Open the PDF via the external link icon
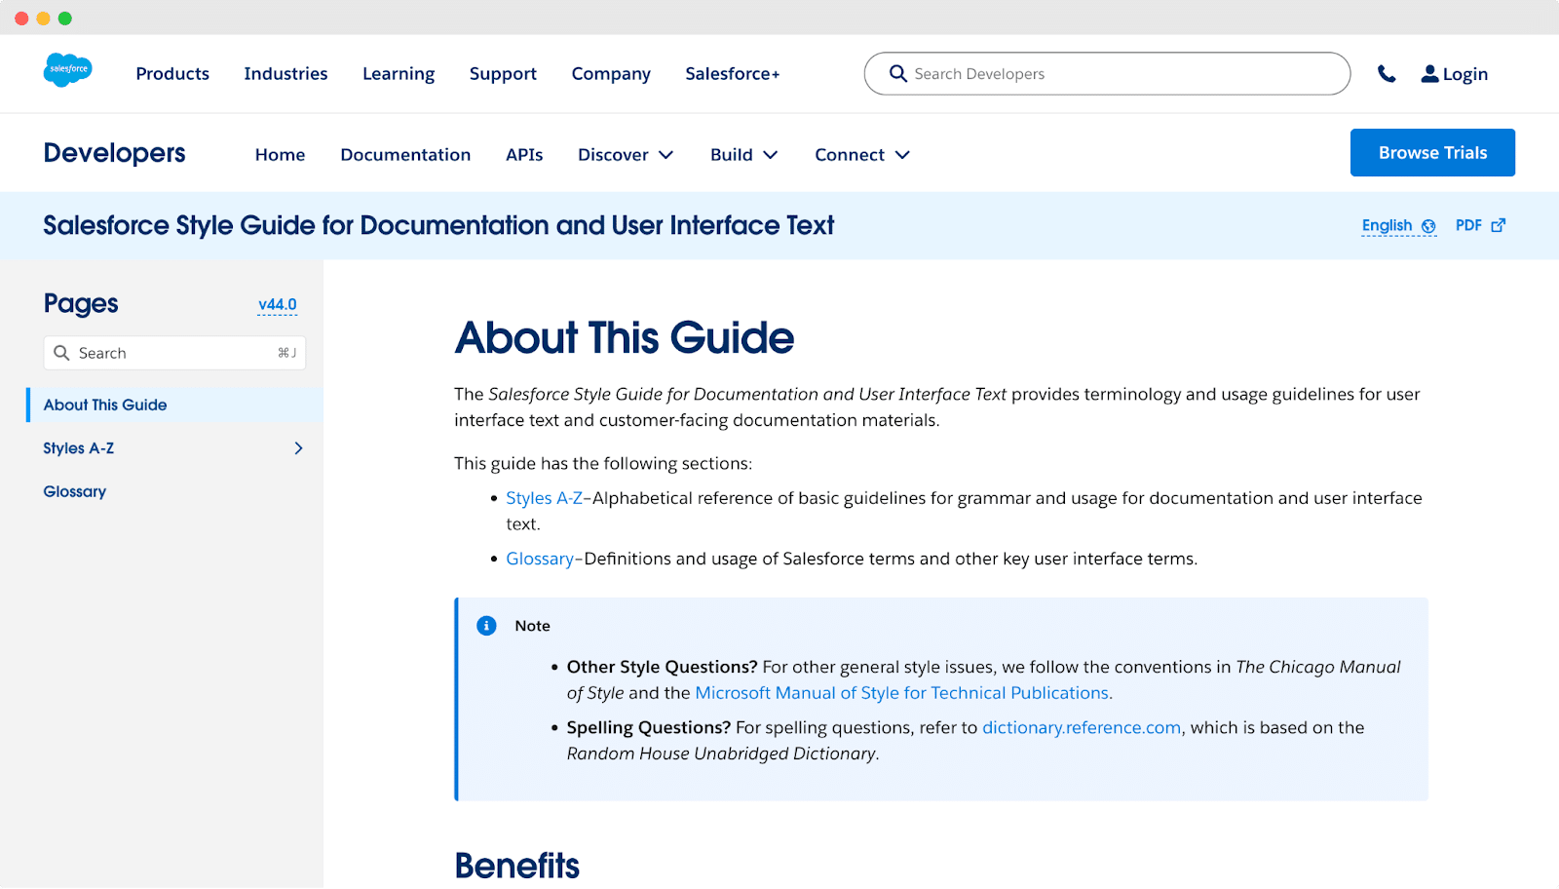Screen dimensions: 1559x889 [x=1500, y=224]
